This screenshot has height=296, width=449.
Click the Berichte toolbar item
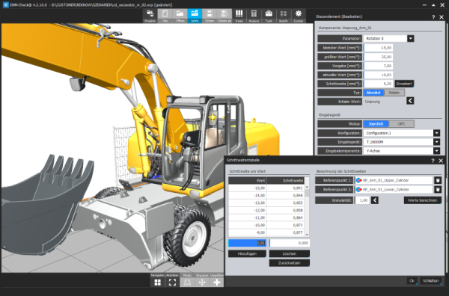tap(284, 16)
